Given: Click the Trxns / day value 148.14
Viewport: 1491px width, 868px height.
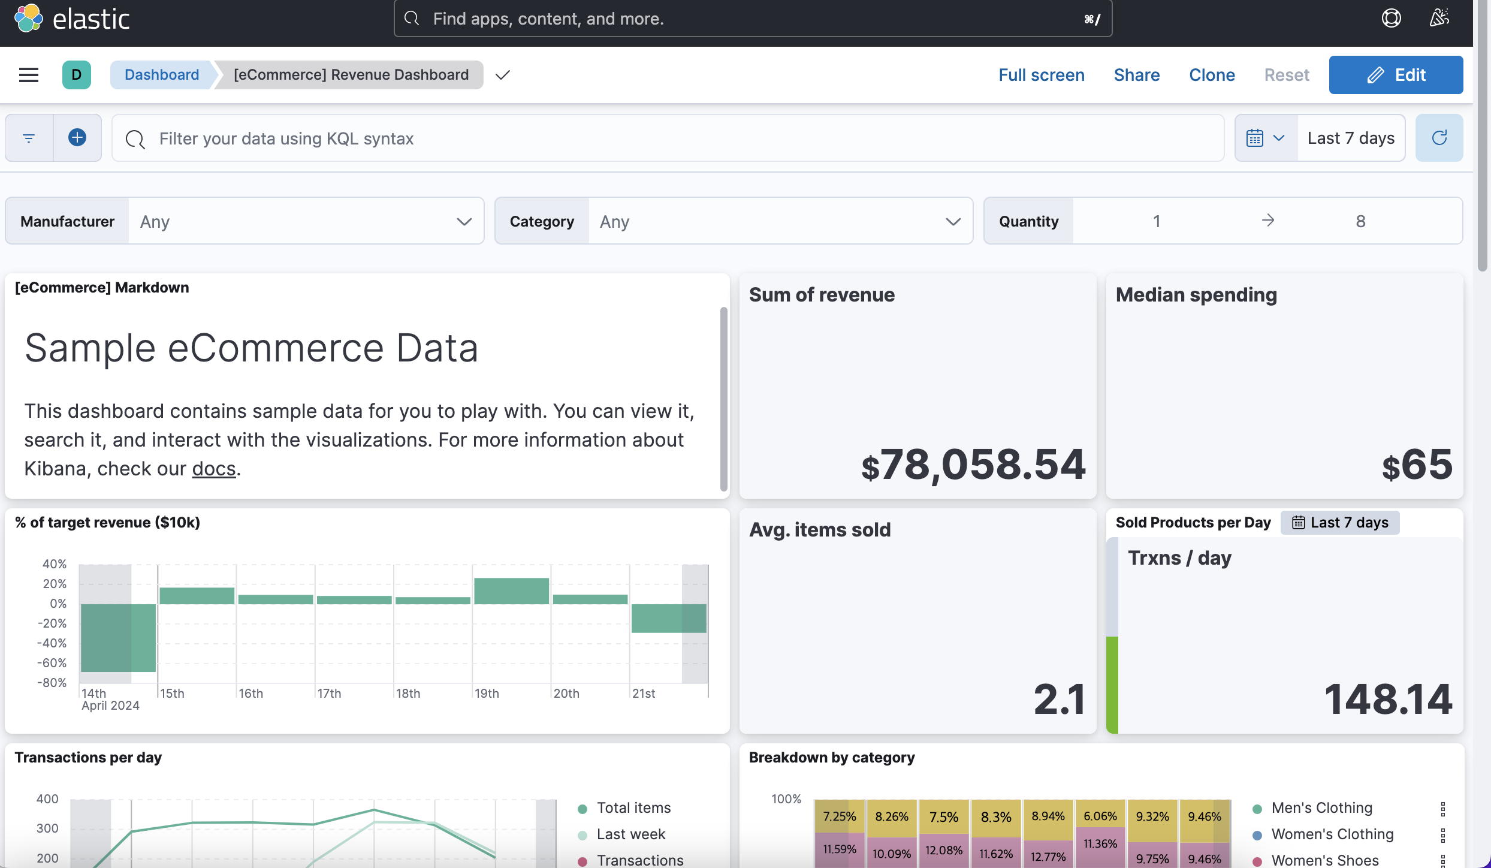Looking at the screenshot, I should (1389, 700).
